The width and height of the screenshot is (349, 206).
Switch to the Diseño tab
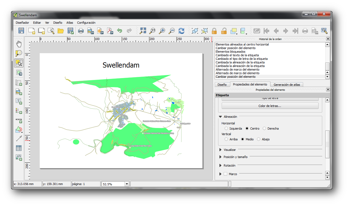222,85
